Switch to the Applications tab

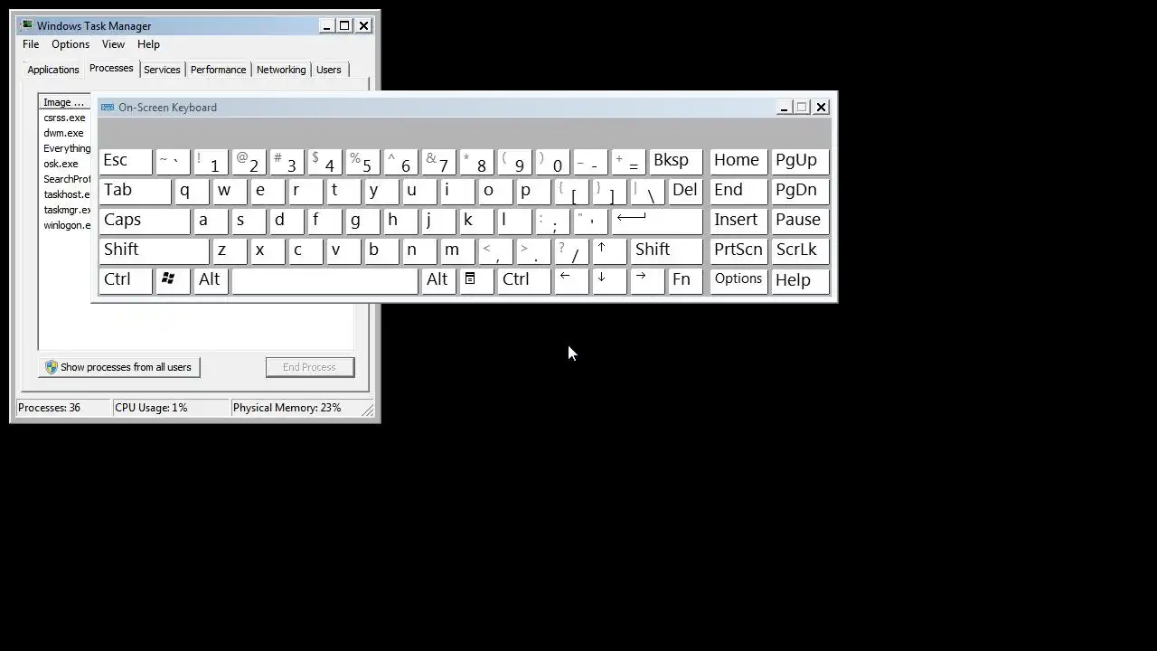click(x=53, y=70)
